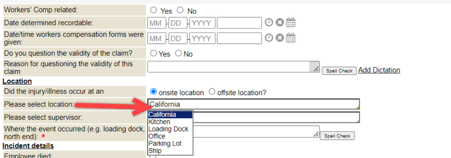Click the YYYY field for compensation forms date
The width and height of the screenshot is (451, 158).
[202, 38]
